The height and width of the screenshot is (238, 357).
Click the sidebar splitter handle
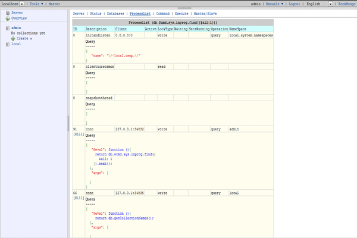pyautogui.click(x=68, y=122)
